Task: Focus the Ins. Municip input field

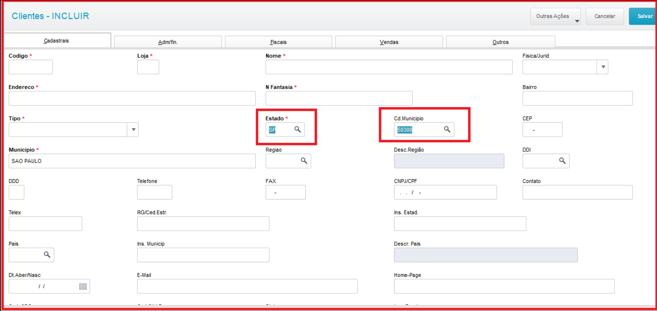Action: coord(203,255)
